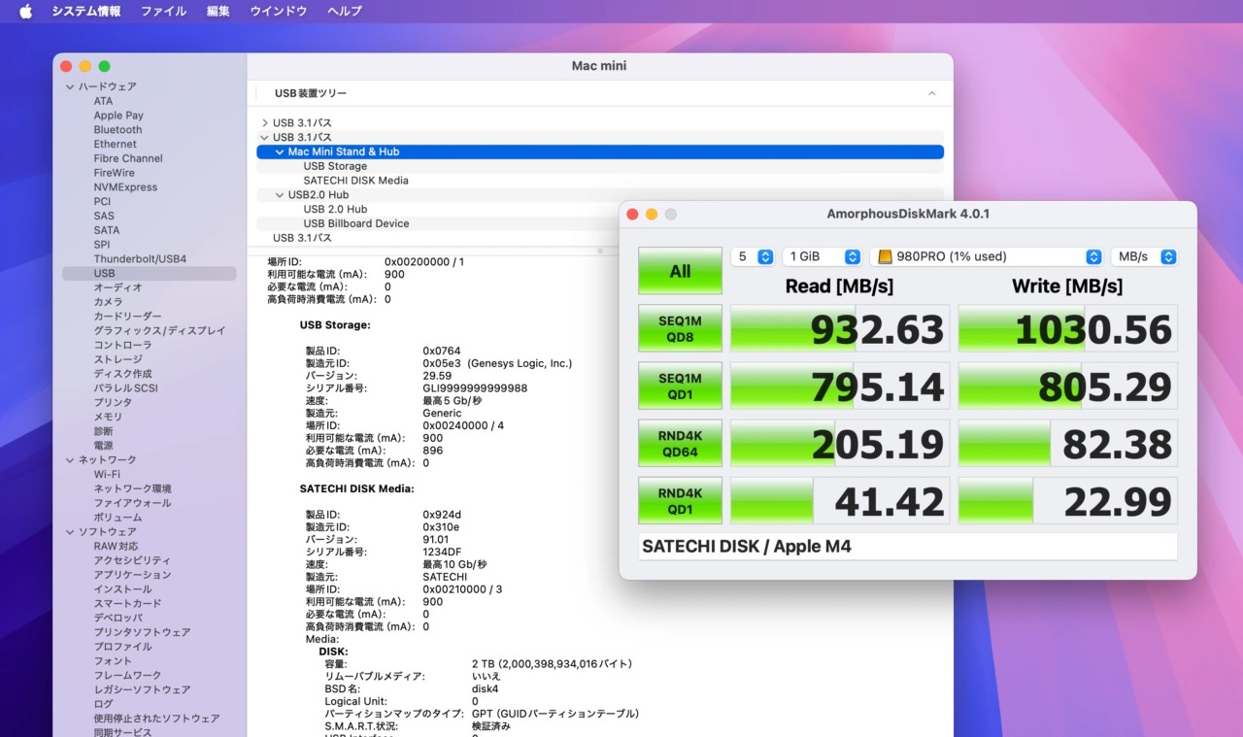Expand the first USB 3.1バス tree node
Image resolution: width=1243 pixels, height=737 pixels.
pos(265,123)
